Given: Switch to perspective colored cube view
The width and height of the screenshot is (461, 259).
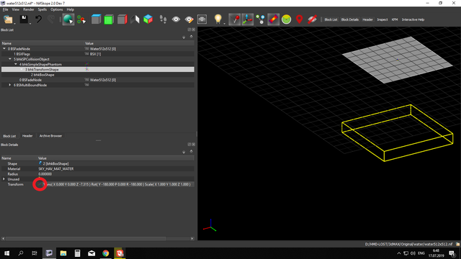Looking at the screenshot, I should click(x=148, y=19).
